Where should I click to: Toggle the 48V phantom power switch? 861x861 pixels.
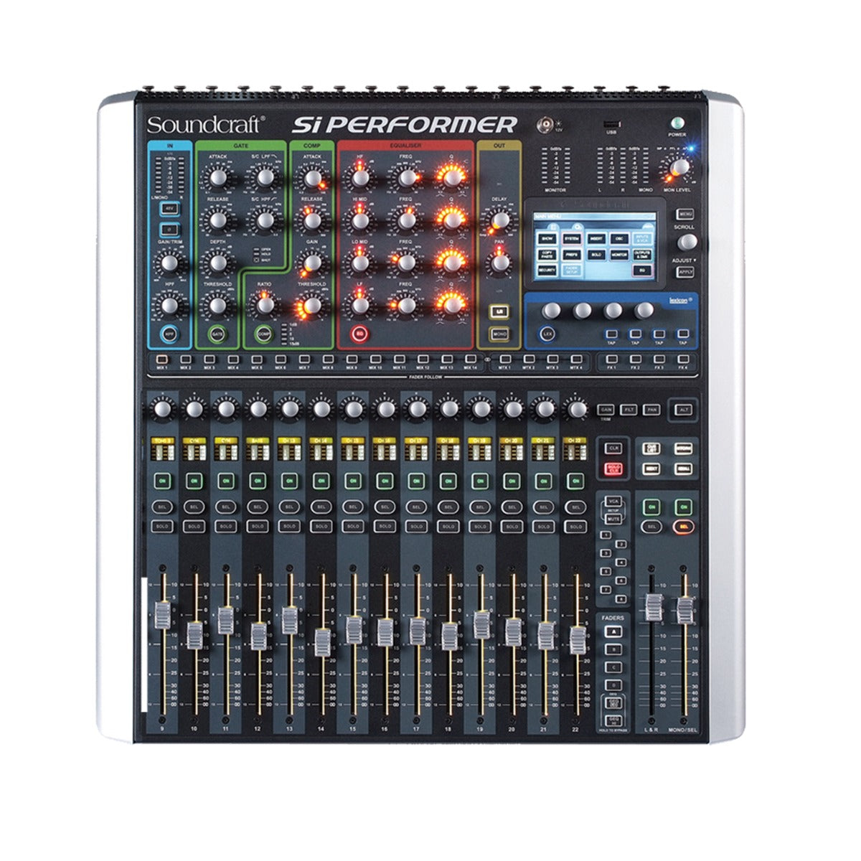(x=169, y=208)
